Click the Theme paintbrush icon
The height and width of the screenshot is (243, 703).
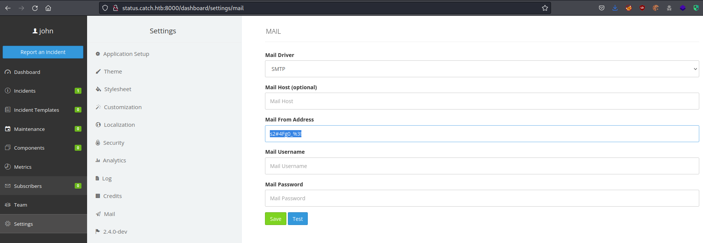click(x=98, y=72)
